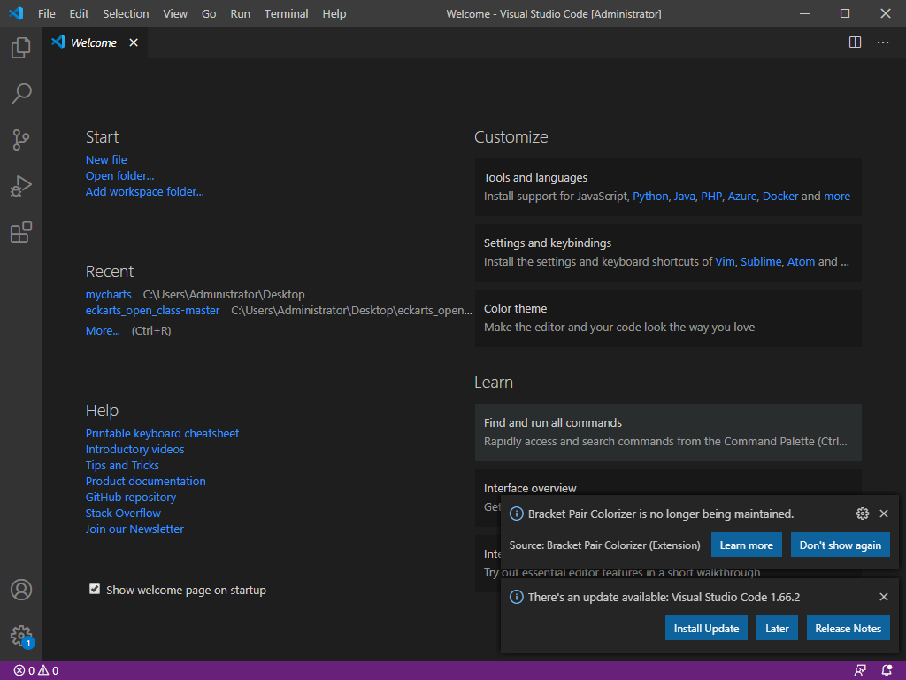Image resolution: width=906 pixels, height=680 pixels.
Task: Click the Docker link
Action: 780,197
